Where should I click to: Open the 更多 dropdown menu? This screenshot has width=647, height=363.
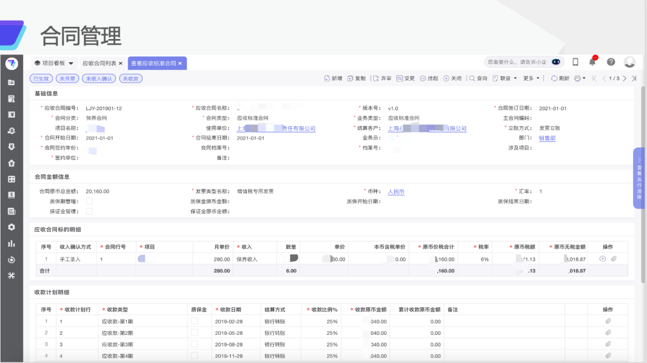[531, 78]
